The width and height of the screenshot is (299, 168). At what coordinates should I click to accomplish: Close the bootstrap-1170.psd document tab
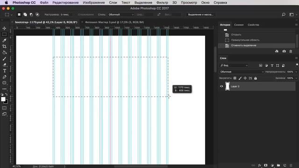tap(12, 22)
